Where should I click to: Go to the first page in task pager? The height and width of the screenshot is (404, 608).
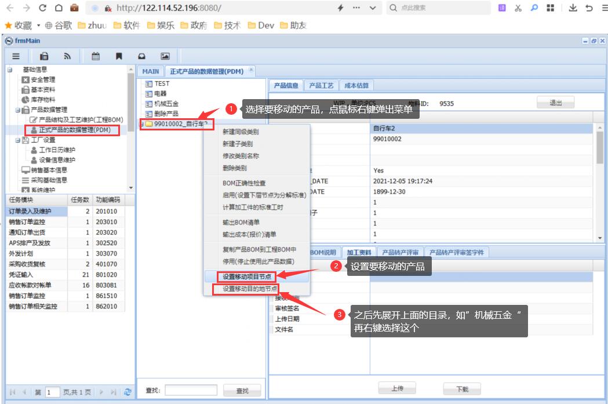click(12, 392)
